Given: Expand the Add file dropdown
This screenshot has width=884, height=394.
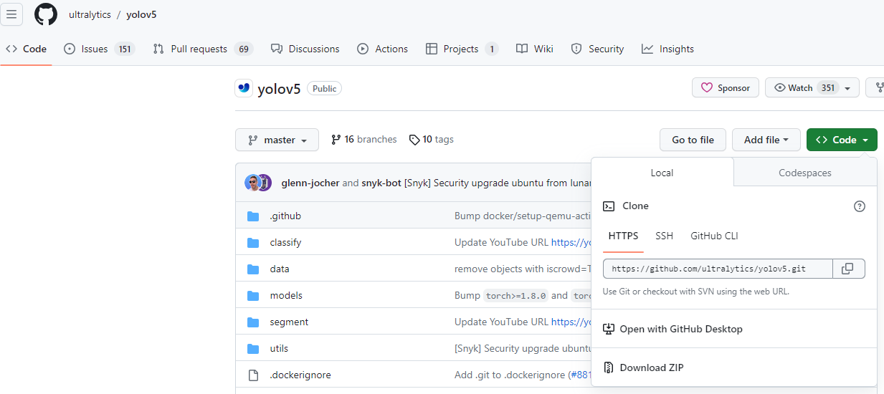Looking at the screenshot, I should tap(766, 140).
